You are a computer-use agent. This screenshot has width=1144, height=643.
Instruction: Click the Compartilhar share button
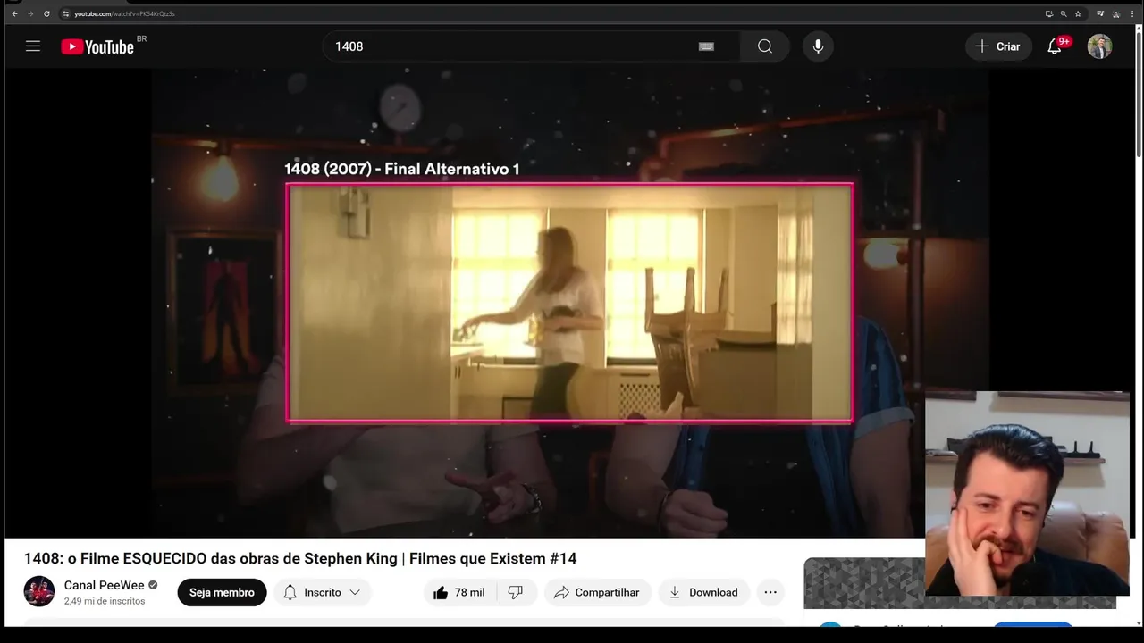pyautogui.click(x=596, y=592)
